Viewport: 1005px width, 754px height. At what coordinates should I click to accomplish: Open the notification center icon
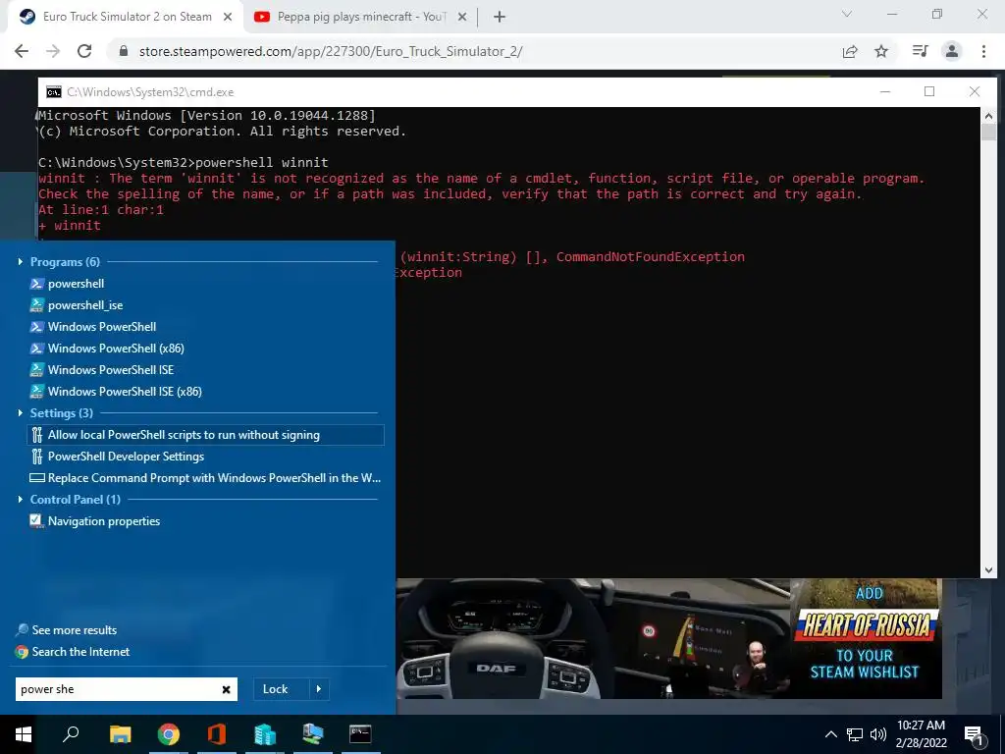coord(975,735)
